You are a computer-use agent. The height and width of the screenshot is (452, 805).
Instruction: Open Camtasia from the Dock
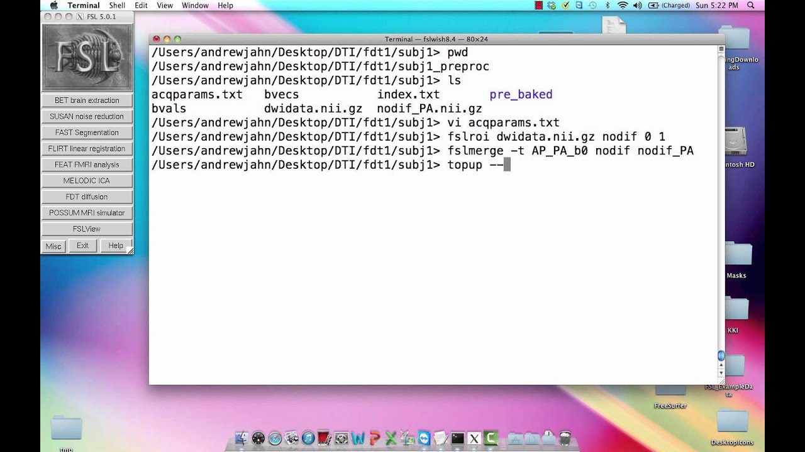coord(491,438)
